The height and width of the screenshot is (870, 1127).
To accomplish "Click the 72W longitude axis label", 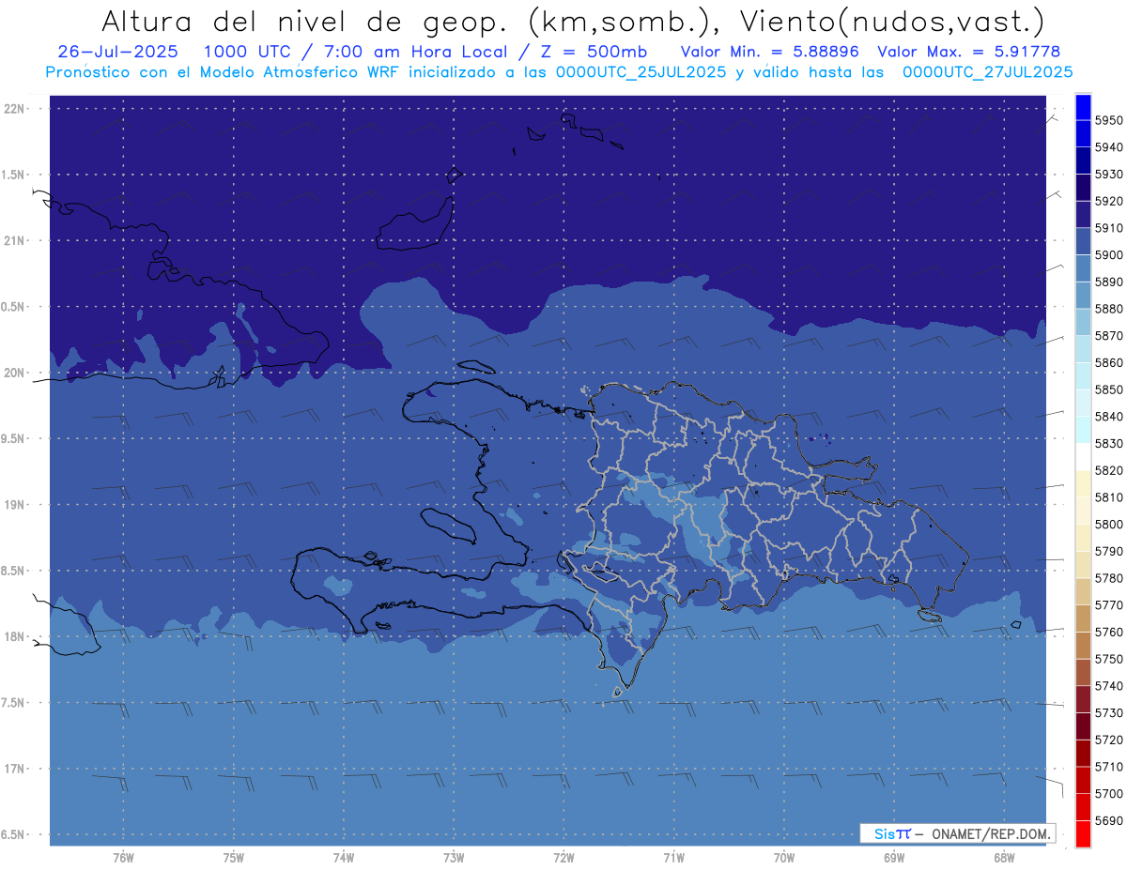I will tap(563, 858).
